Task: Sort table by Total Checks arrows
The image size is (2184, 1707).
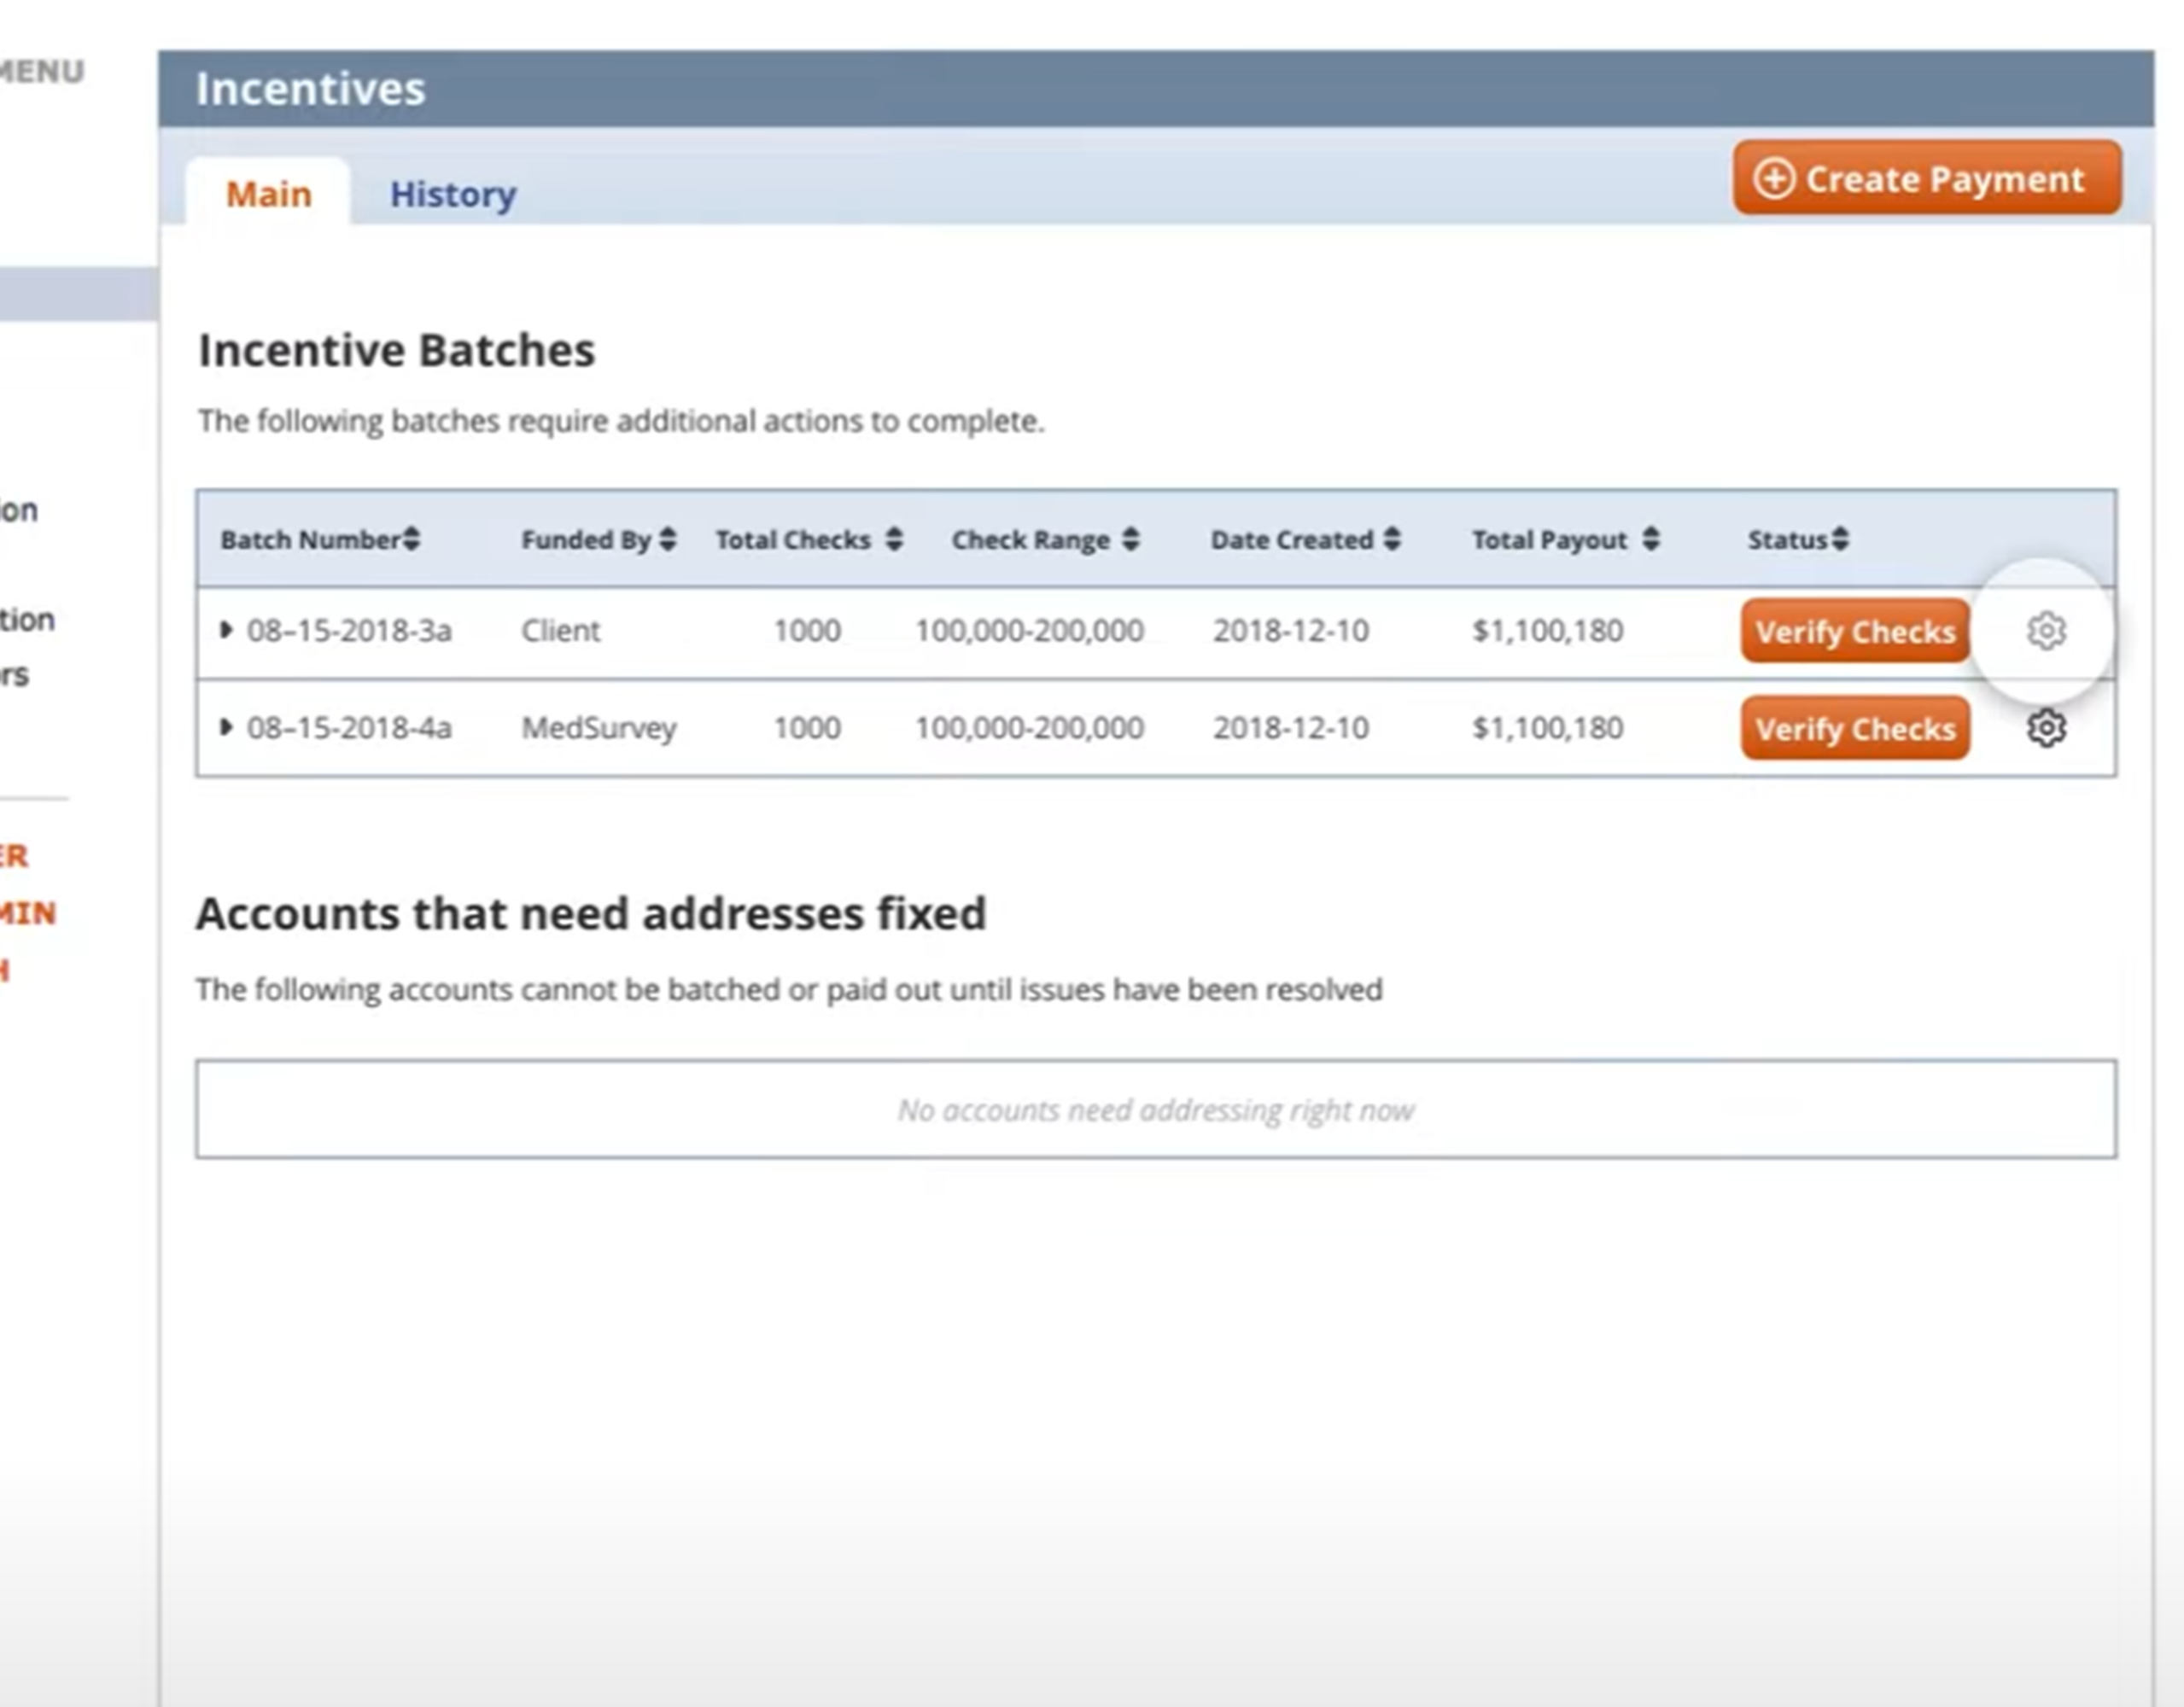Action: (894, 539)
